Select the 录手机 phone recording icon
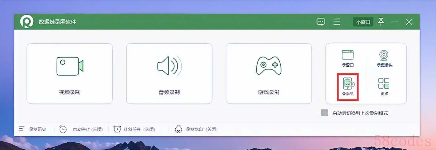 (348, 87)
